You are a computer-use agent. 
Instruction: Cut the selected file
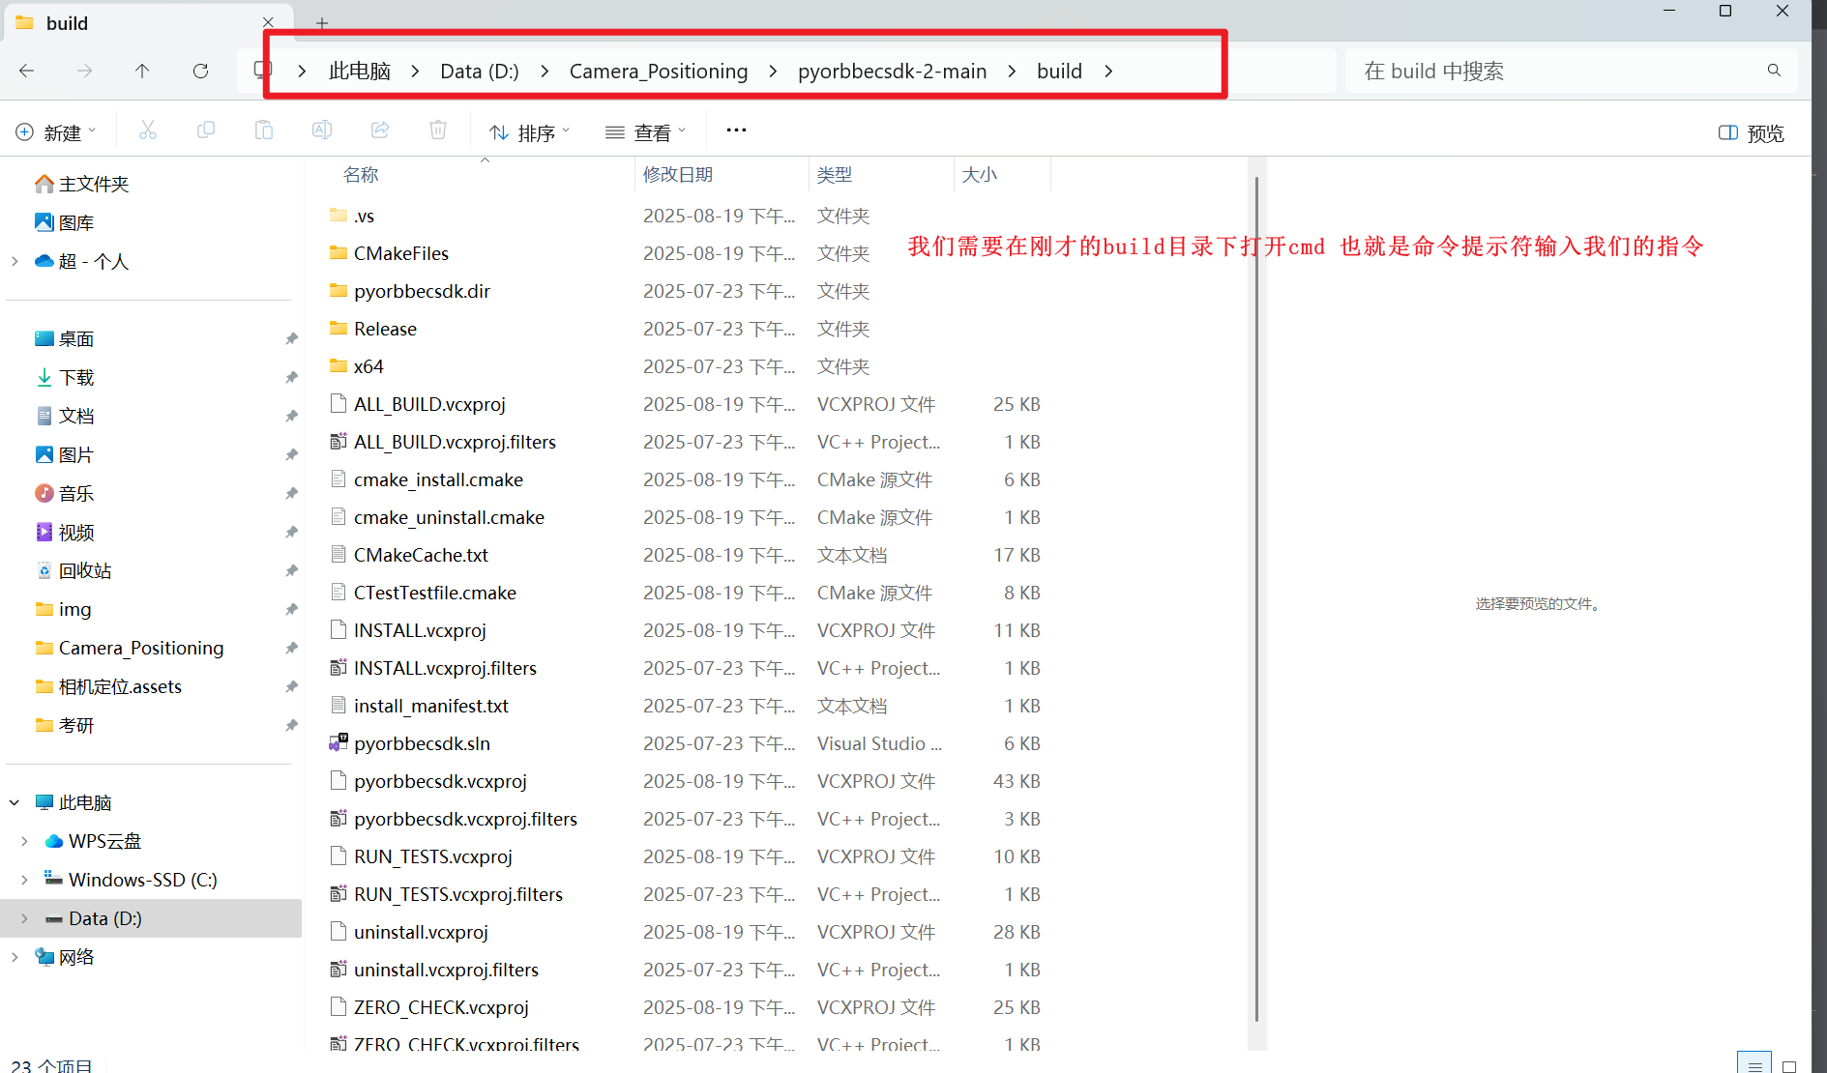coord(147,130)
